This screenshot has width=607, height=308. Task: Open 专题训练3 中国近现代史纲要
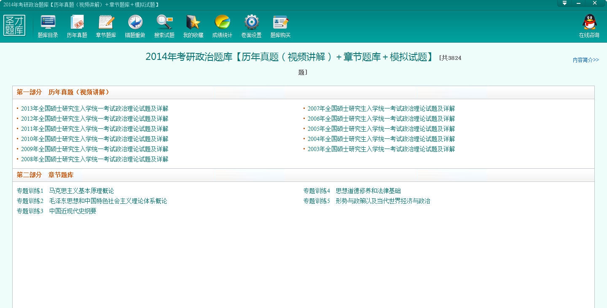pyautogui.click(x=56, y=211)
